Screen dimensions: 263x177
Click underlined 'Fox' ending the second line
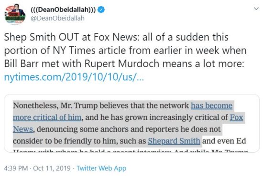(x=236, y=117)
